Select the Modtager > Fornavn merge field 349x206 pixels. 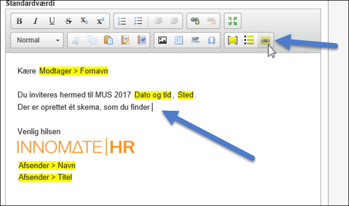tap(74, 71)
